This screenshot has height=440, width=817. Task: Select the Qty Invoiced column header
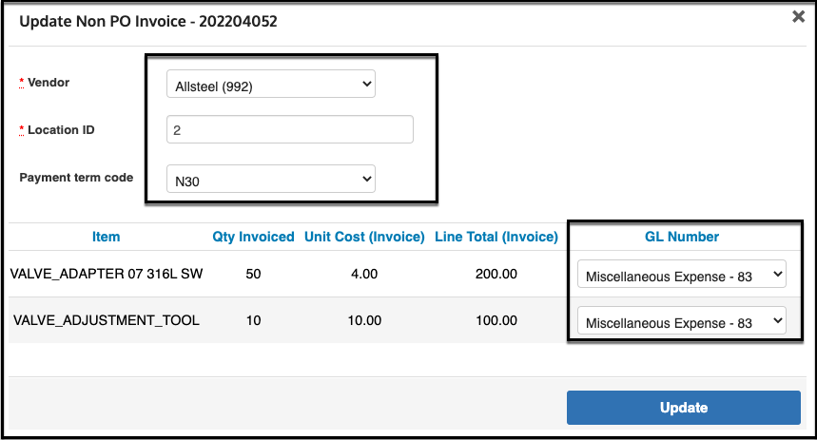coord(253,237)
